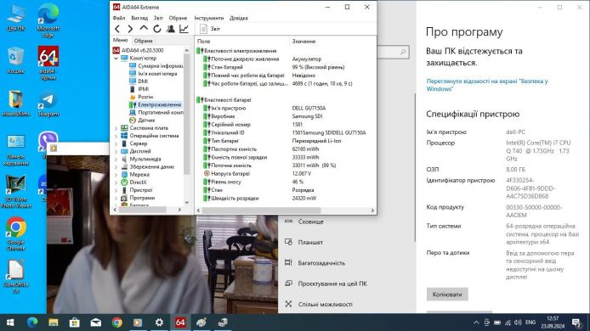This screenshot has width=590, height=331.
Task: Open the graph chart toolbar icon
Action: click(184, 29)
